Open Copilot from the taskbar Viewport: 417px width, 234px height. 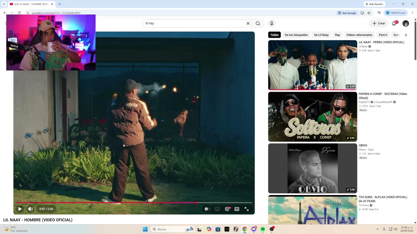pyautogui.click(x=209, y=229)
